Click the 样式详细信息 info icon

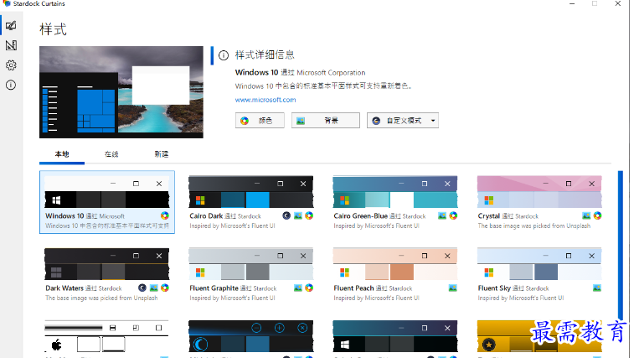(x=224, y=55)
